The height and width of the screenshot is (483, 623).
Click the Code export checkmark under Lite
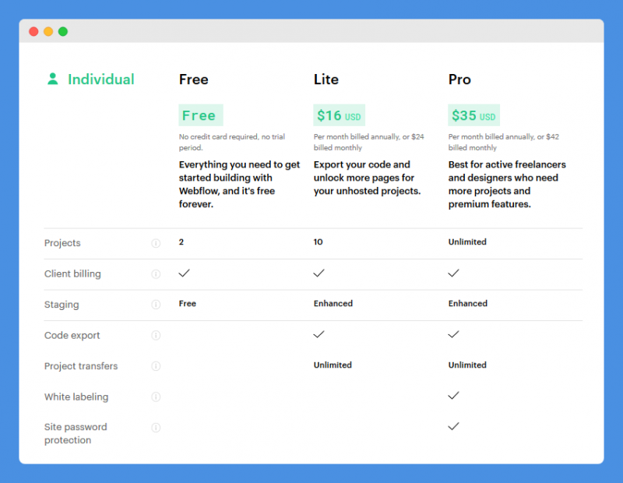coord(319,334)
